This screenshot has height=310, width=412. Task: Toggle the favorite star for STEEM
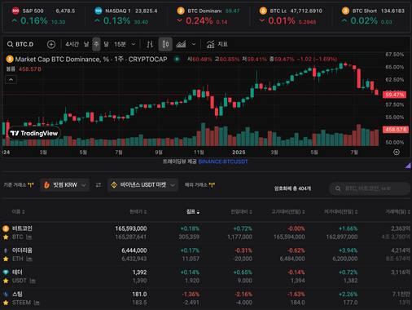[x=6, y=303]
